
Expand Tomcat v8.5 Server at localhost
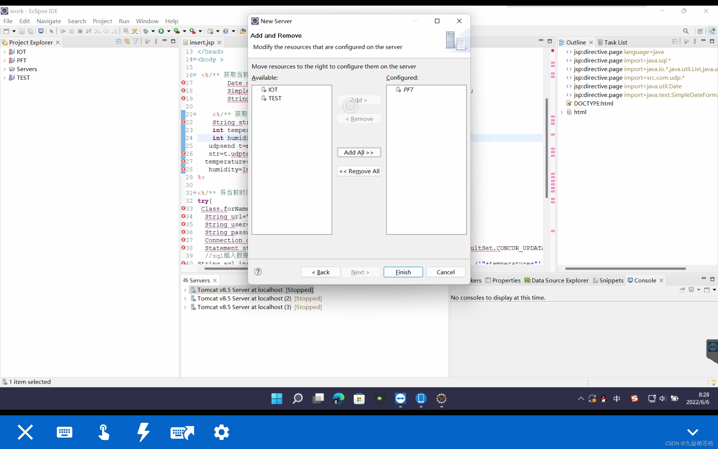pyautogui.click(x=185, y=290)
